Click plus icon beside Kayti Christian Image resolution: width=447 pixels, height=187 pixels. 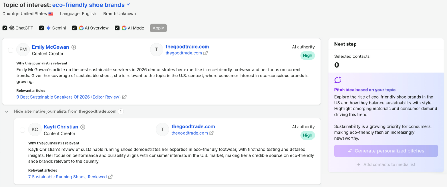[x=83, y=127]
